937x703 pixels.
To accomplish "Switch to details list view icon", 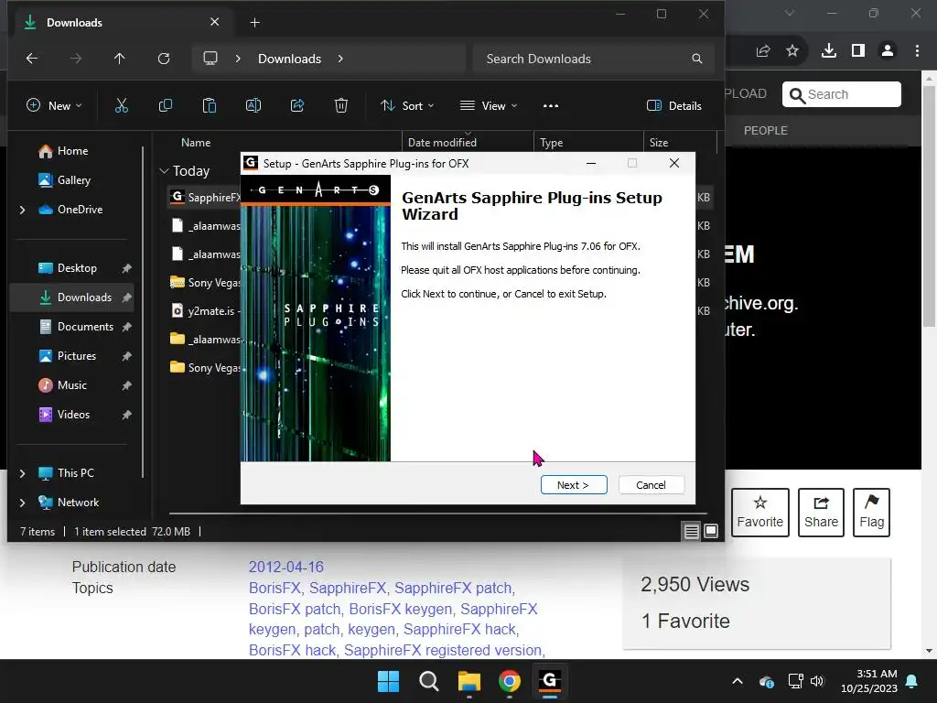I will 692,531.
